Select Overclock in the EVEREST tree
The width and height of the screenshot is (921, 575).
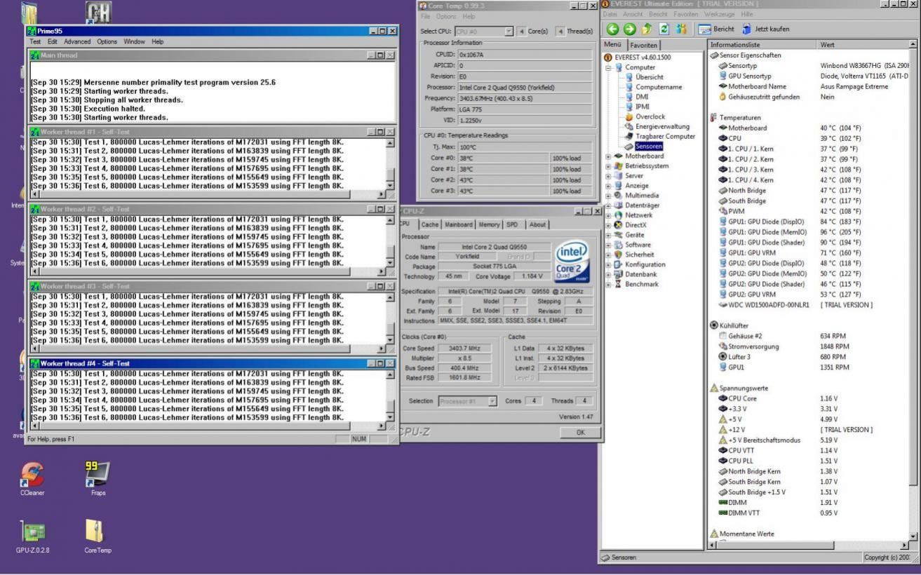point(650,116)
